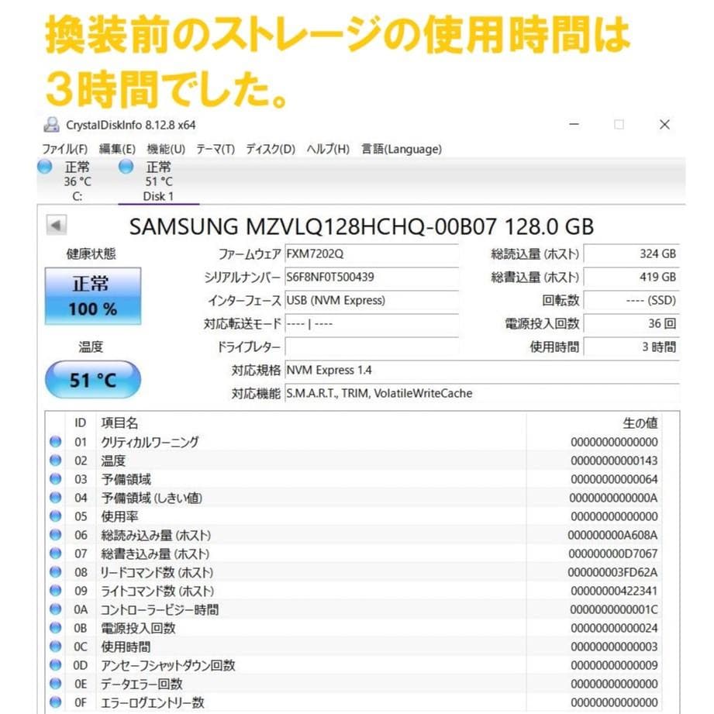The height and width of the screenshot is (714, 714).
Task: Open the テーマ(T) menu
Action: point(216,149)
